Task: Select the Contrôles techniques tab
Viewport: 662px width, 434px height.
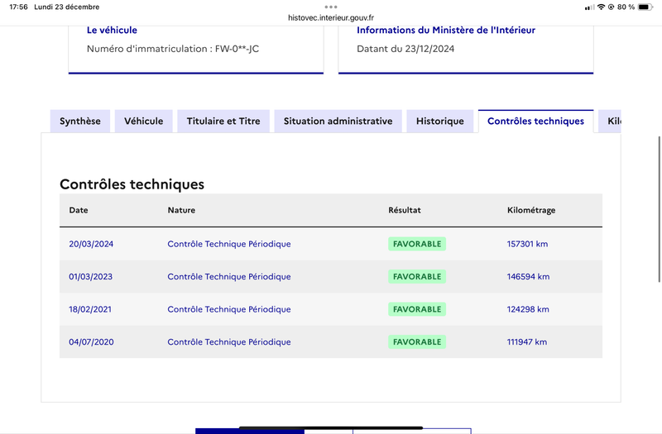Action: (535, 121)
